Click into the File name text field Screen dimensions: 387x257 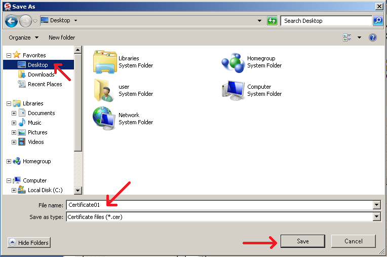coord(218,205)
